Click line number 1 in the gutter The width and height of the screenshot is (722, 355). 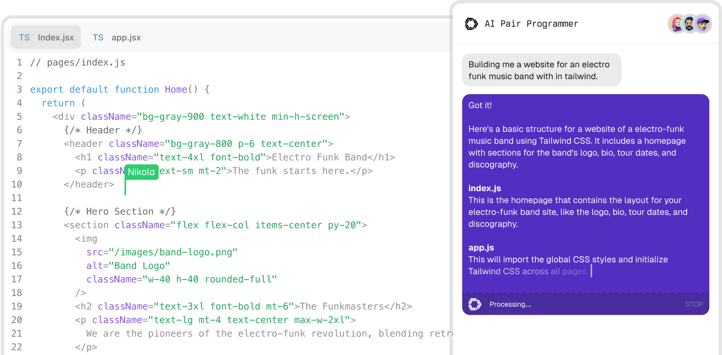(x=20, y=63)
